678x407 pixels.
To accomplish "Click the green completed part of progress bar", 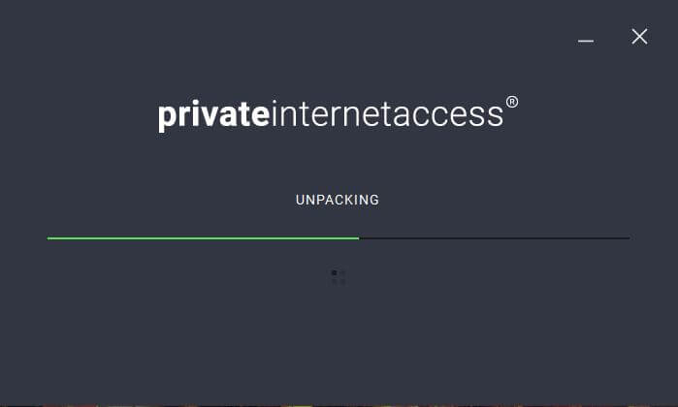I will coord(203,238).
